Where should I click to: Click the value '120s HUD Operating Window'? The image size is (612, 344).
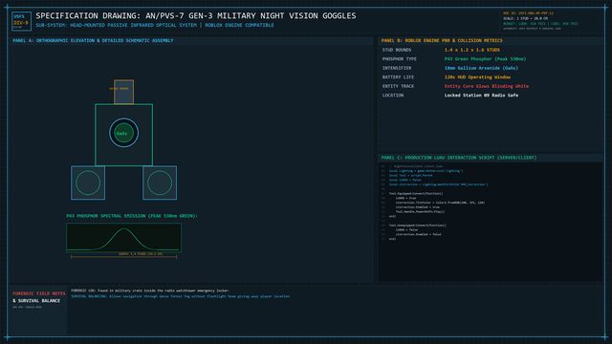click(477, 77)
